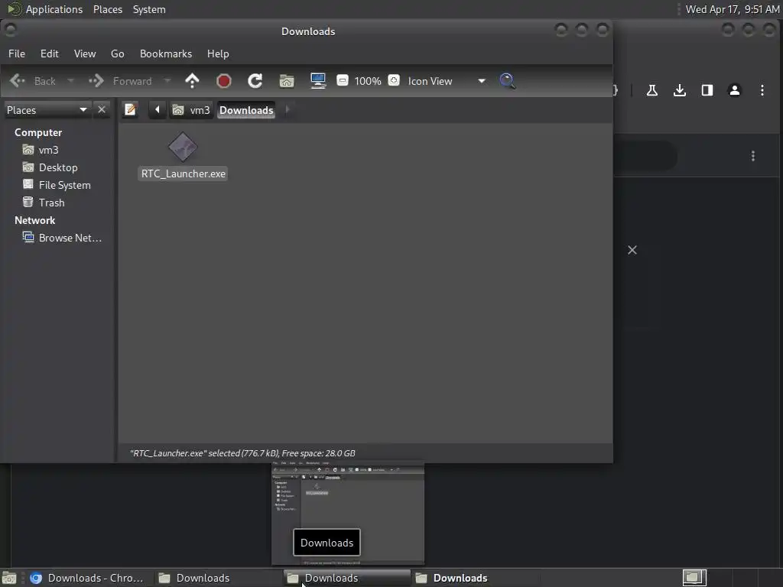
Task: Open the Back history dropdown arrow
Action: [x=70, y=81]
